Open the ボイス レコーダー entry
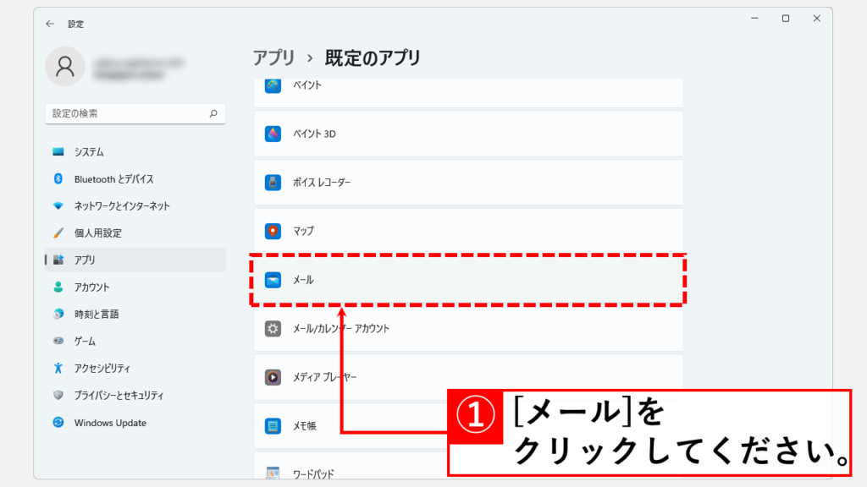The image size is (867, 487). point(467,183)
